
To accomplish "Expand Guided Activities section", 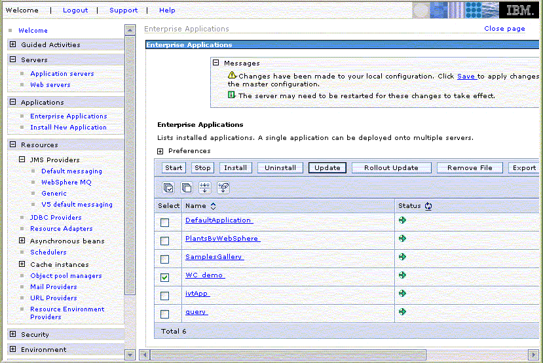I will click(13, 44).
